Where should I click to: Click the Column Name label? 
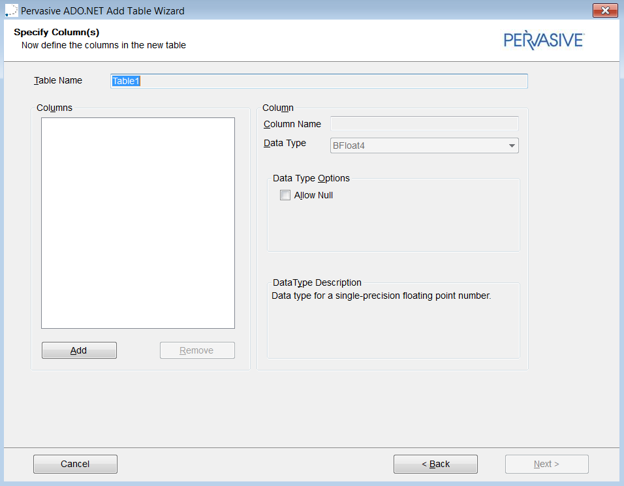tap(292, 124)
